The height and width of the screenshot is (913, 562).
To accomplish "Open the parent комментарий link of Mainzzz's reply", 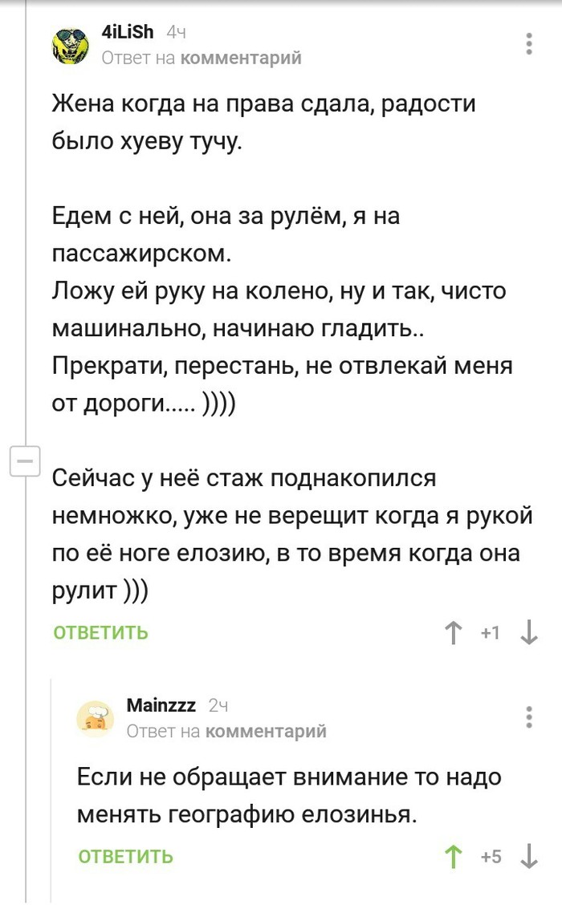I will click(267, 731).
